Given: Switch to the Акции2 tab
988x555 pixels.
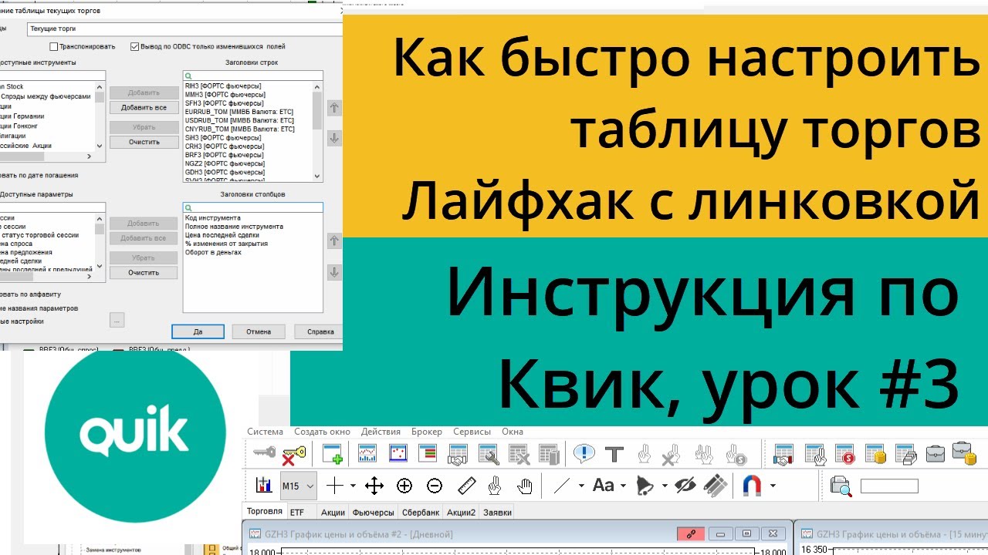Looking at the screenshot, I should 461,512.
